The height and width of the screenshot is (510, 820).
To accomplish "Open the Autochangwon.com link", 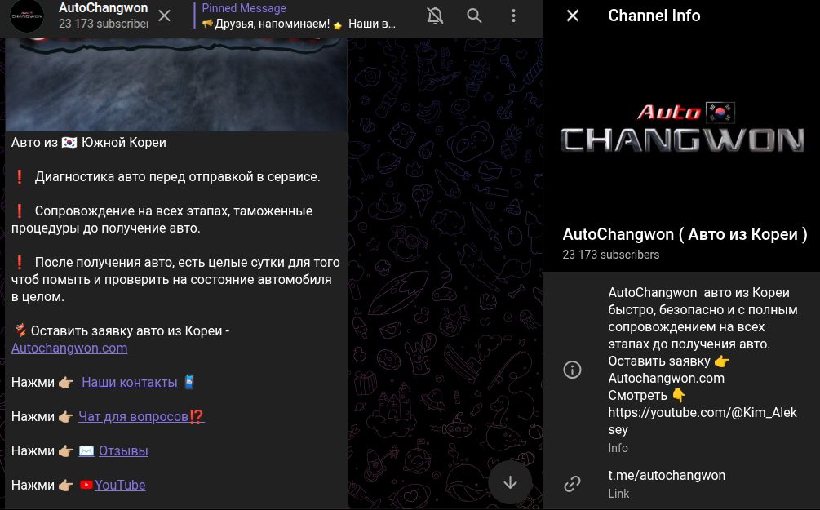I will click(x=69, y=348).
